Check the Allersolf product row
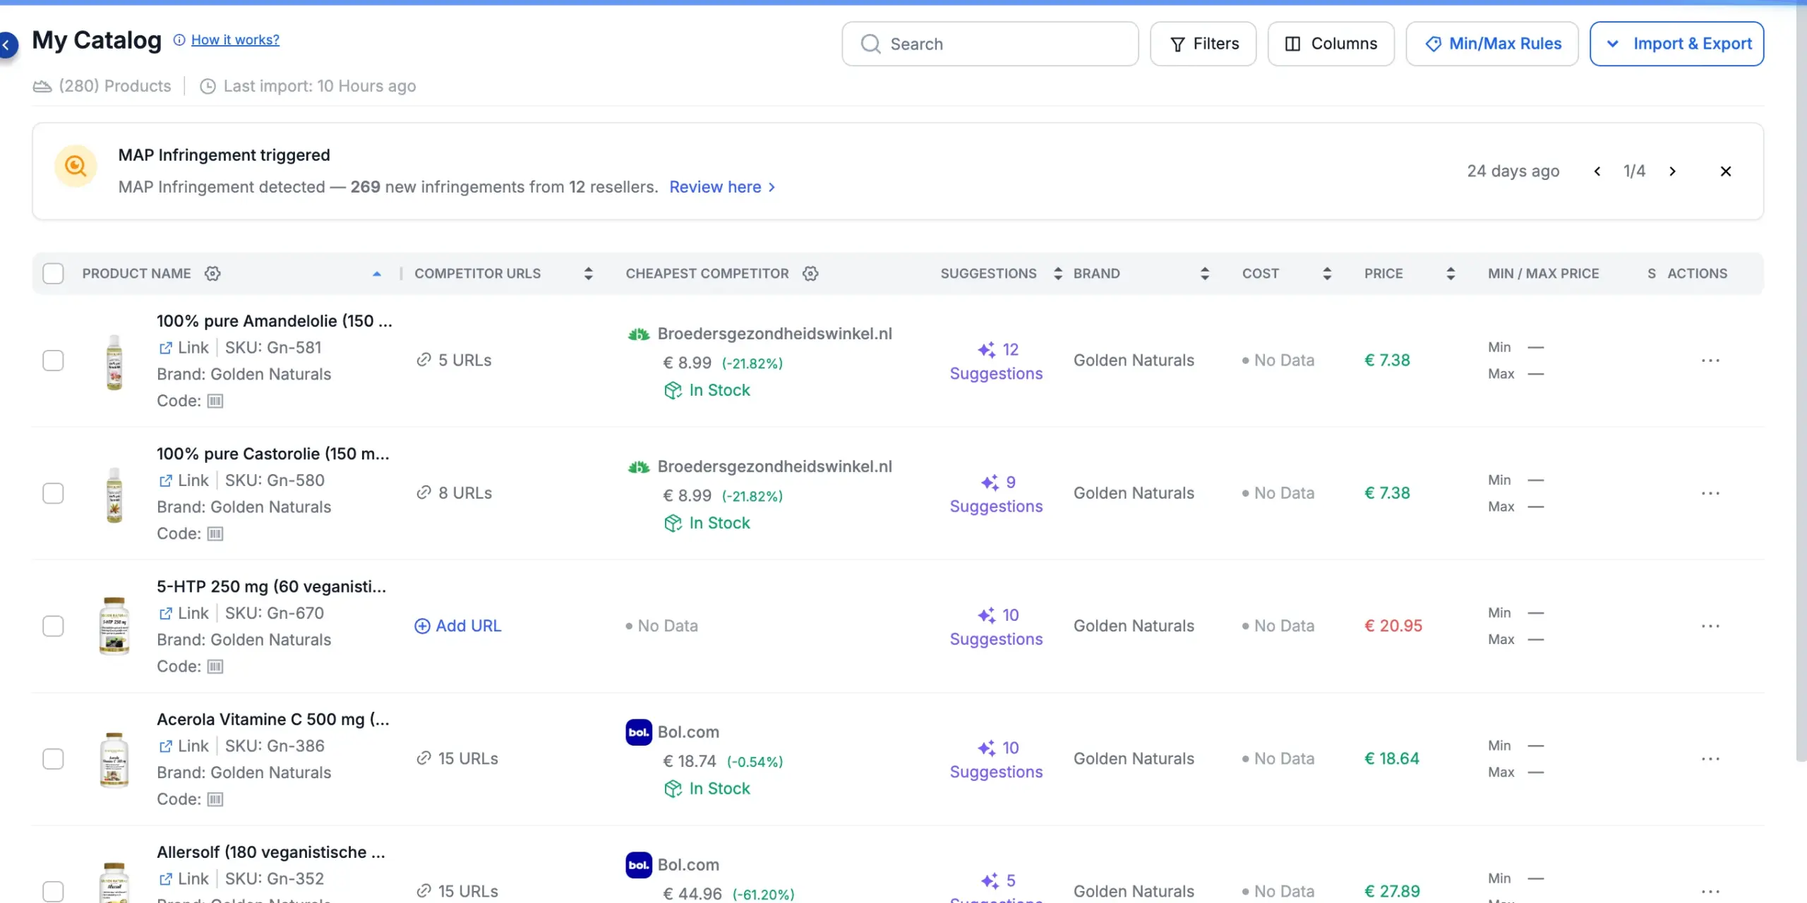Screen dimensions: 1807x903 click(53, 891)
